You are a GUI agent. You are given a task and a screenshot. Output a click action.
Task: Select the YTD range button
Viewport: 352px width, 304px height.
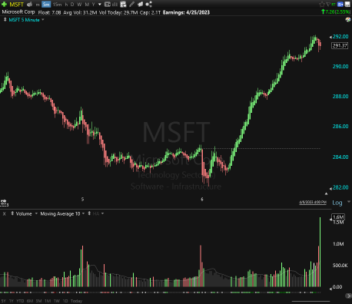20,301
